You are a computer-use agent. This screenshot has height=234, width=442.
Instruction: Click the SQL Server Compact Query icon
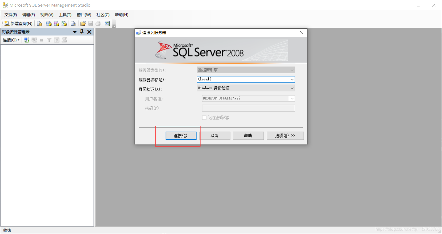[x=73, y=24]
